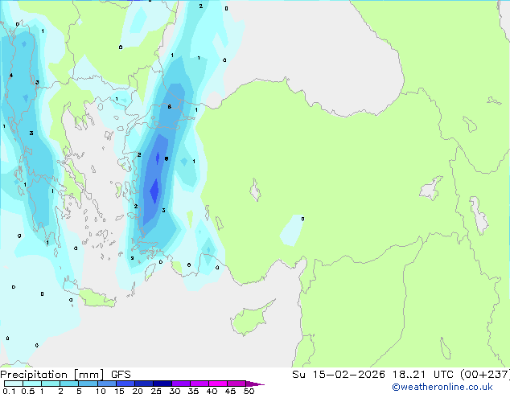This screenshot has width=510, height=394.
Task: Click purple swatch between 30 and 35
Action: point(181,384)
